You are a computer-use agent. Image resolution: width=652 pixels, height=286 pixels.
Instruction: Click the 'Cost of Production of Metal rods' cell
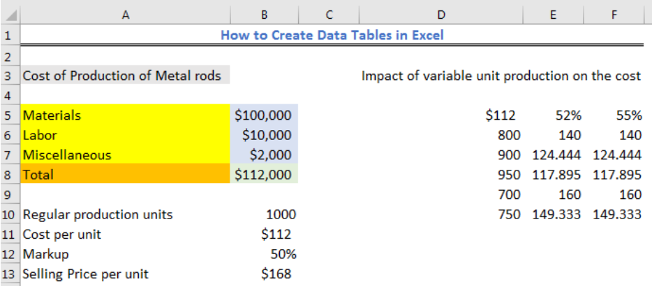[125, 76]
